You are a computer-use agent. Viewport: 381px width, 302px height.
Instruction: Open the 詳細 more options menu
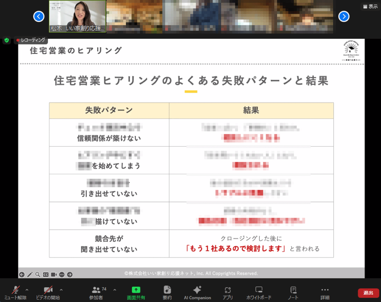tap(325, 293)
